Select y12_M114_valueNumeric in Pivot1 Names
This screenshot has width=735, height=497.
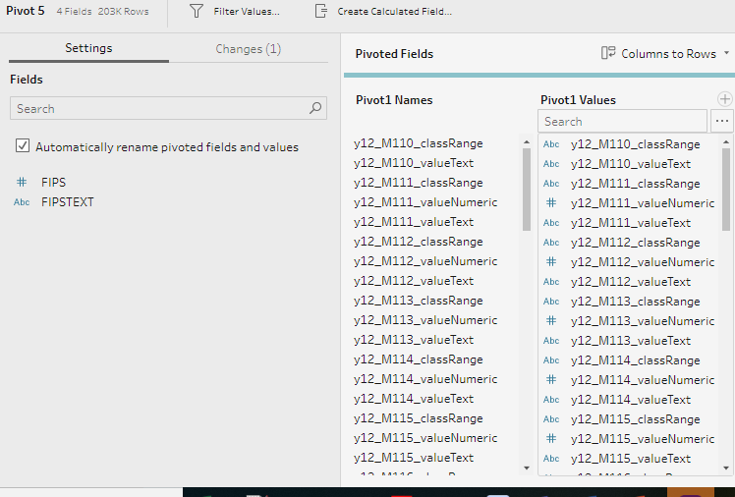click(425, 379)
